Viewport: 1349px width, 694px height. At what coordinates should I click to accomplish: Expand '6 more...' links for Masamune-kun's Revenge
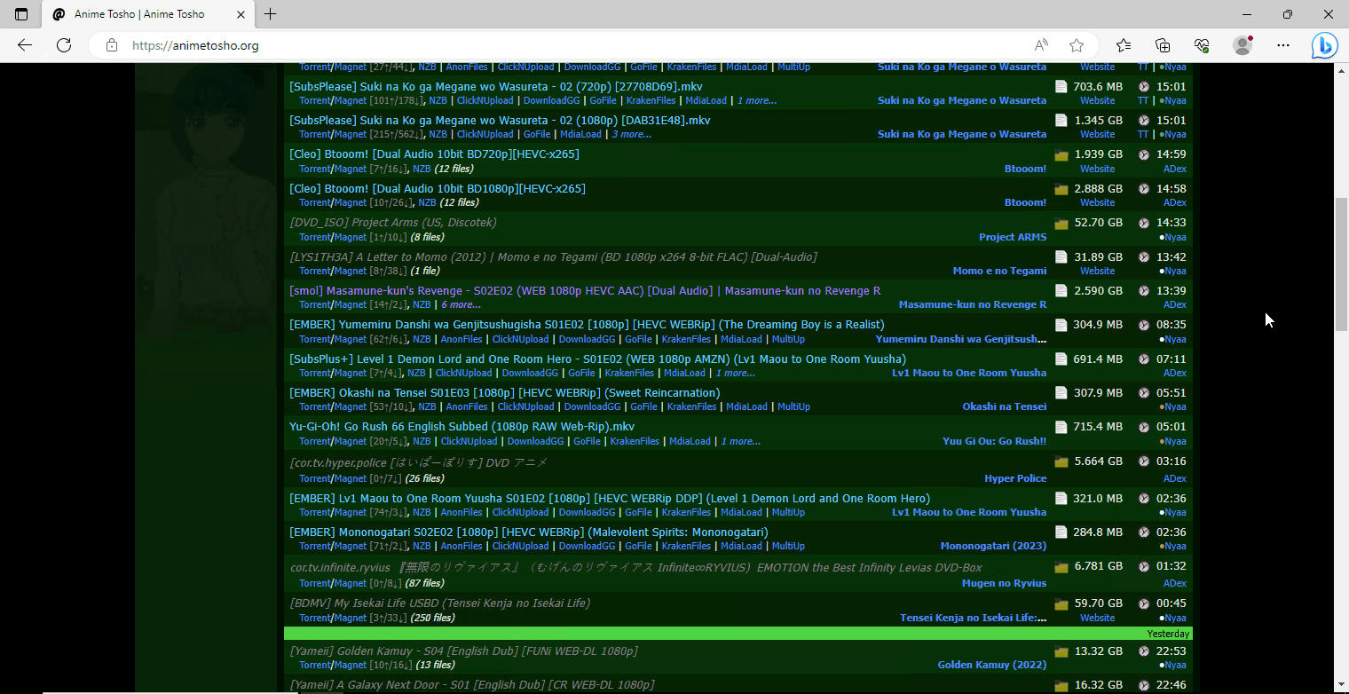[x=461, y=305]
